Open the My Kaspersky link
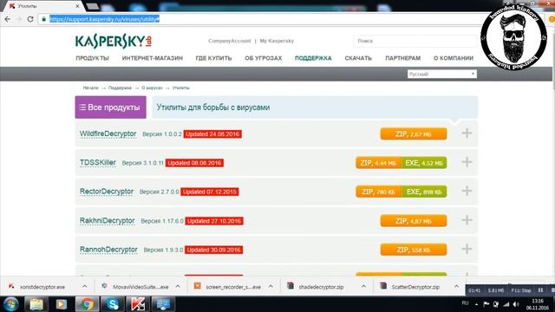This screenshot has width=555, height=312. point(277,41)
